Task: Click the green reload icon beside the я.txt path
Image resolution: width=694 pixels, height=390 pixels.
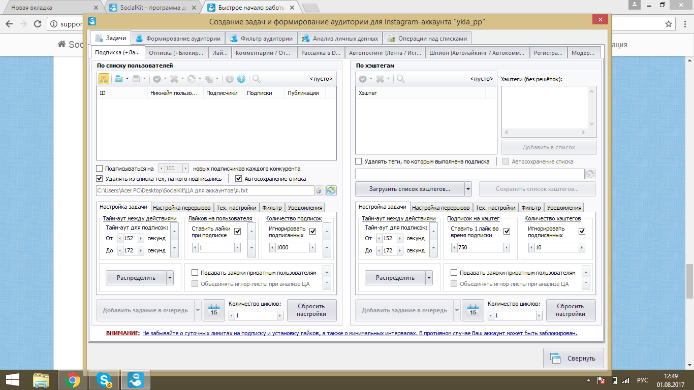Action: click(331, 191)
